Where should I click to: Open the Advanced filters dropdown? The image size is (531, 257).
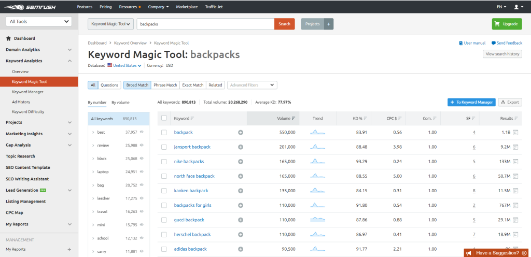(253, 85)
